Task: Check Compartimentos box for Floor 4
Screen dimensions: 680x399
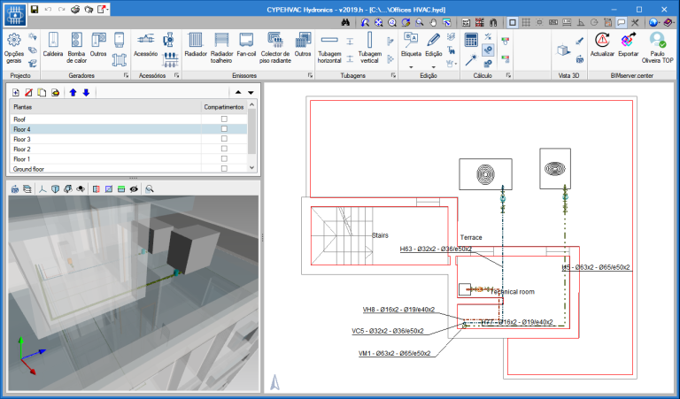Action: point(224,128)
